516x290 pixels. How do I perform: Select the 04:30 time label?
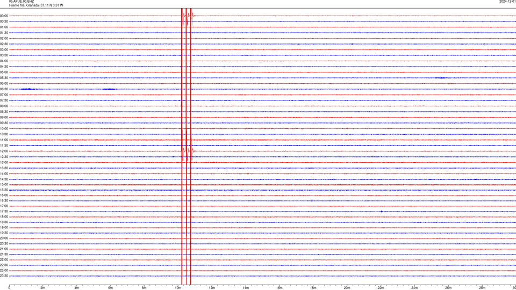click(x=4, y=67)
